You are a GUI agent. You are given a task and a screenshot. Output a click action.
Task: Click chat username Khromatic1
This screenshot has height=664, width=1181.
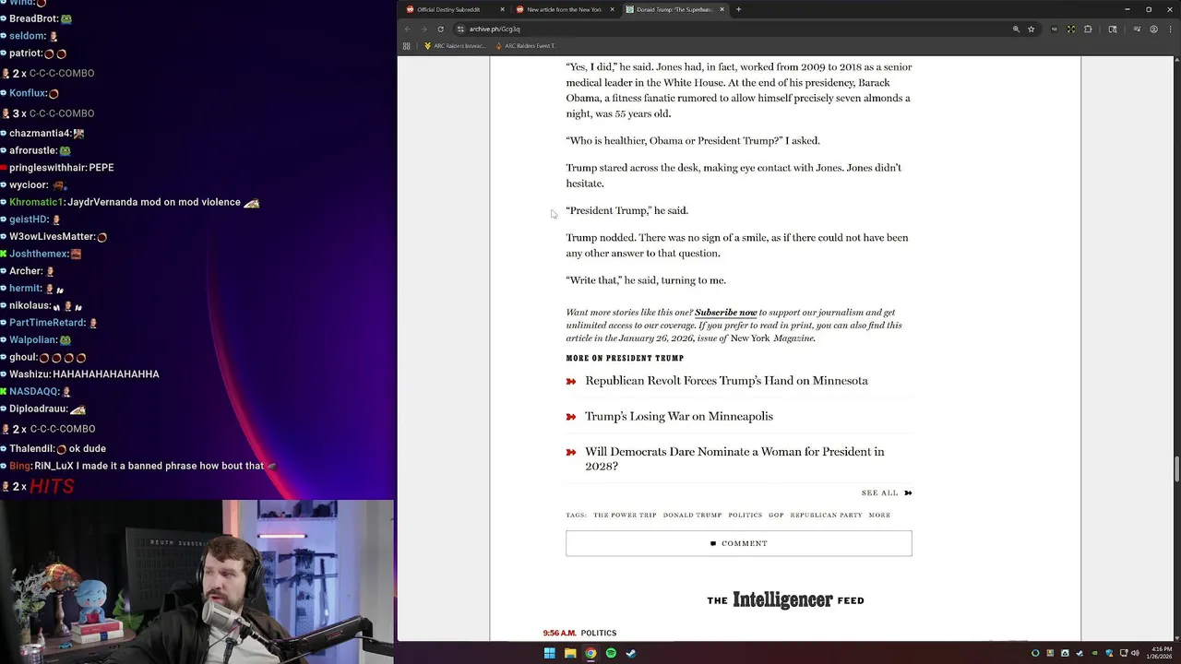click(36, 202)
